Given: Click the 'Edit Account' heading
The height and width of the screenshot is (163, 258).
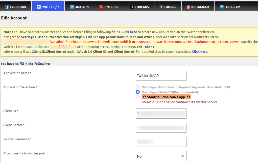Looking at the screenshot, I should [14, 18].
